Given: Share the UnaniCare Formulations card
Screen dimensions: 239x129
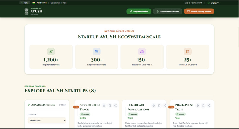Looking at the screenshot, I should [165, 106].
